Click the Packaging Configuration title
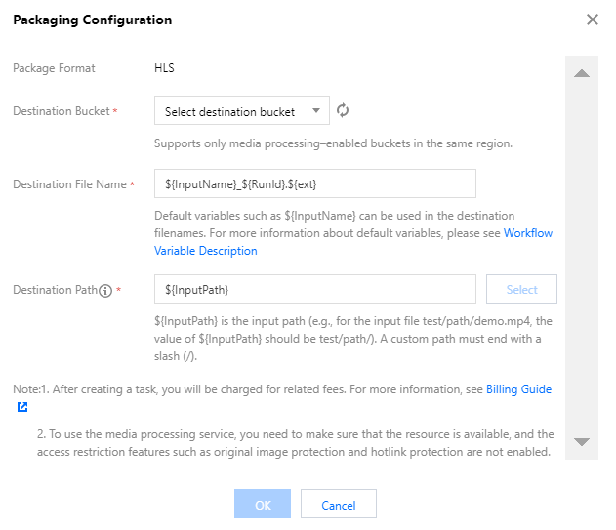616x530 pixels. click(x=92, y=20)
